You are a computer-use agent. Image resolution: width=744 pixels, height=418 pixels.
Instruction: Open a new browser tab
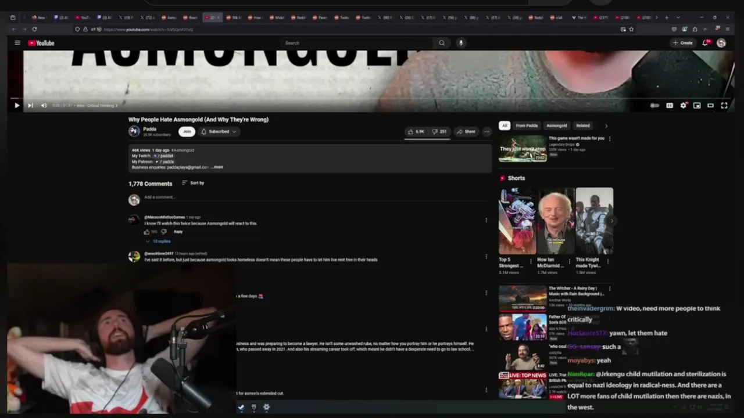(667, 17)
